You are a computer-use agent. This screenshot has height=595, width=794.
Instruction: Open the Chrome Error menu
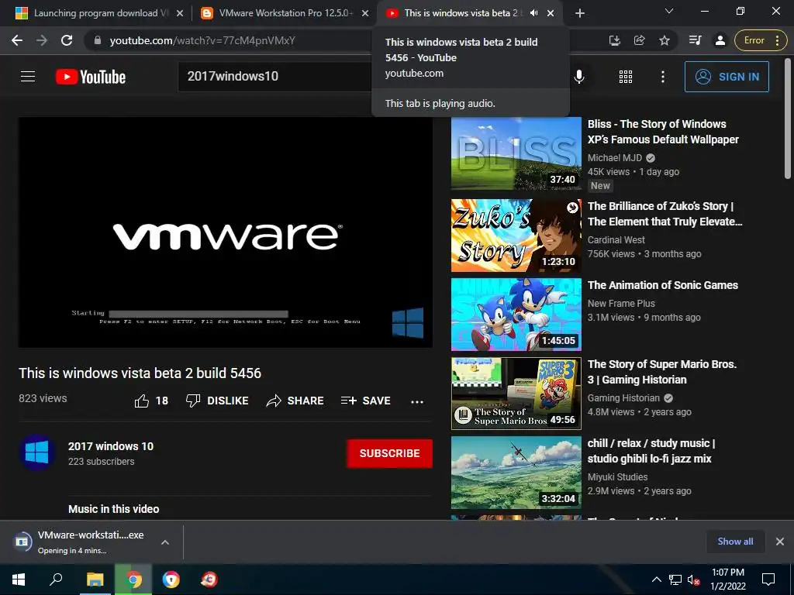[x=761, y=40]
